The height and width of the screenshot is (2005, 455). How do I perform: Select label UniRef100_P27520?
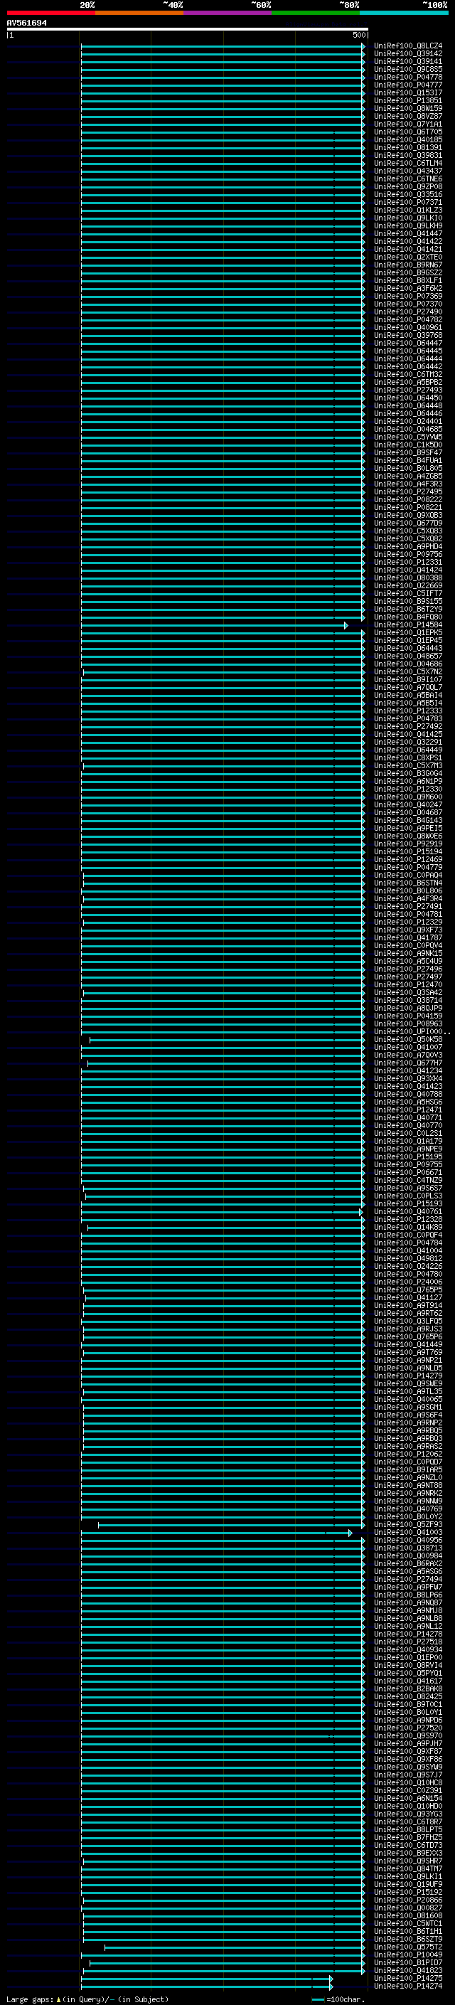tap(407, 1727)
